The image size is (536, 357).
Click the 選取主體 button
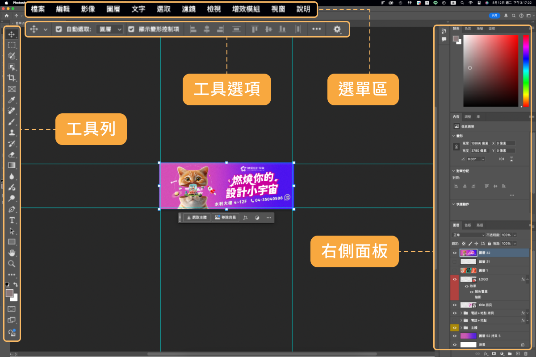tap(196, 217)
